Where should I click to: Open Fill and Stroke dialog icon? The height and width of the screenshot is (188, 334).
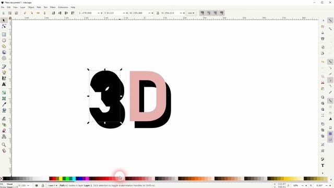pos(323,159)
